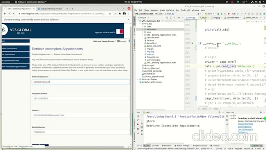266x150 pixels.
Task: Open PyCharm Search Everywhere magnifier
Action: click(x=257, y=14)
